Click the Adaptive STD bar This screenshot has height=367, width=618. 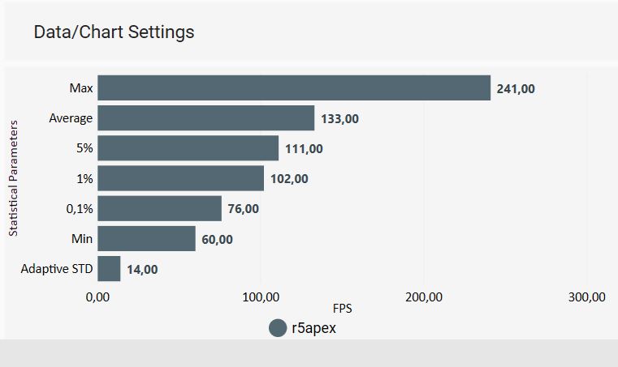[x=109, y=269]
